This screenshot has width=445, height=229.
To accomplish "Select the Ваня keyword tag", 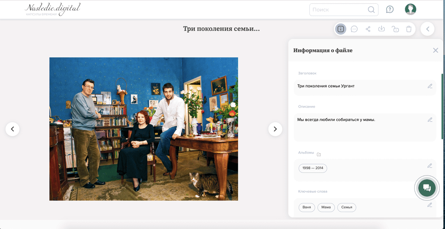I will coord(307,207).
